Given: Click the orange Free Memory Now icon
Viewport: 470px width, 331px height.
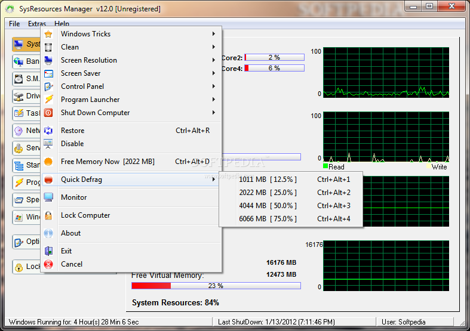Looking at the screenshot, I should tap(48, 162).
